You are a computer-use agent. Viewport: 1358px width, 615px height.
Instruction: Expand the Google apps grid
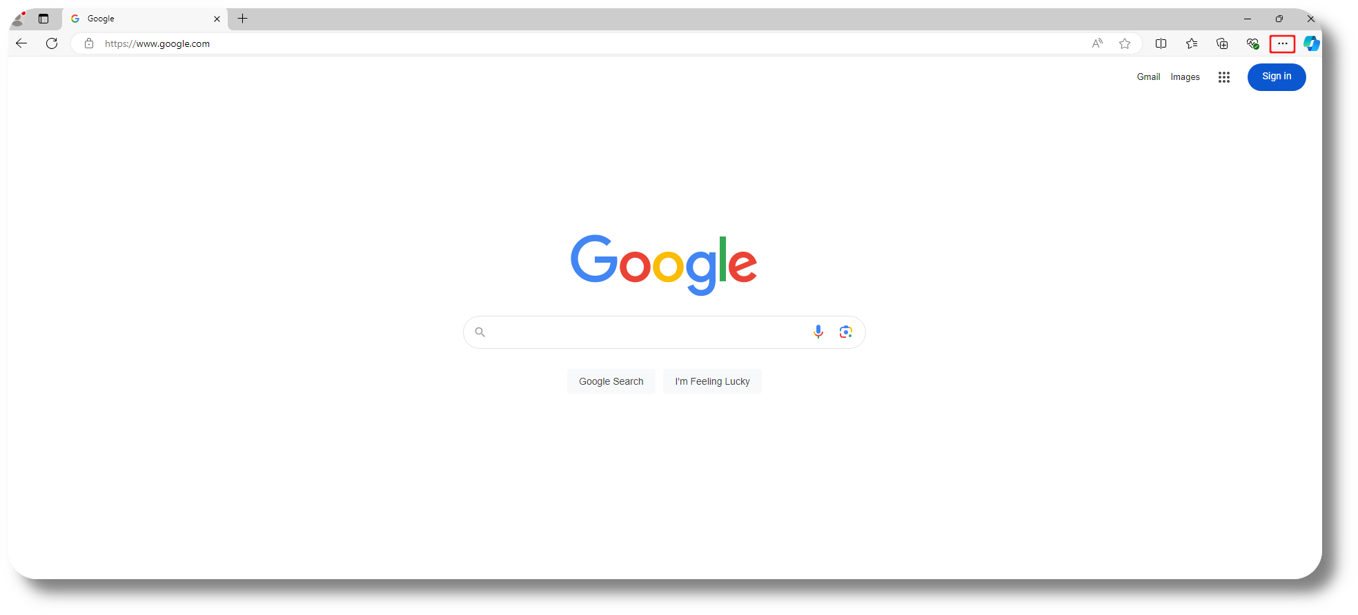1224,77
